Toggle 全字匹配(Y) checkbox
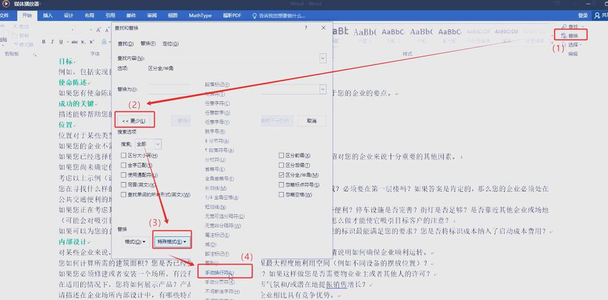Screen dimensions: 608x300 pos(124,165)
